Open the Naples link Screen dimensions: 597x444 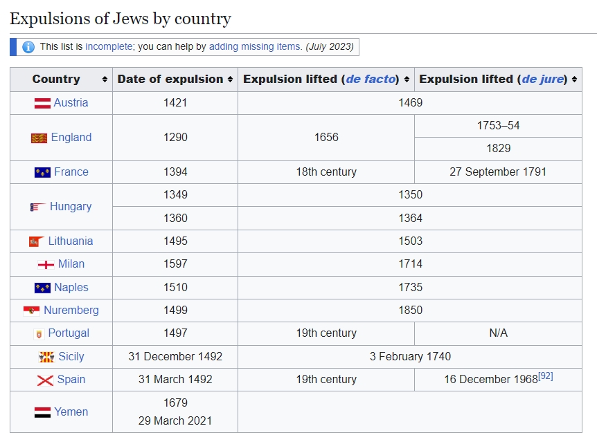71,288
